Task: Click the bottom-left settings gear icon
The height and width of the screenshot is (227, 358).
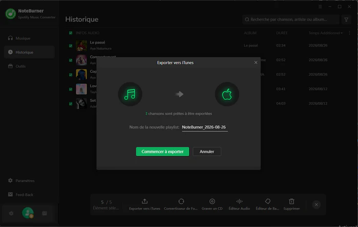Action: click(x=11, y=213)
